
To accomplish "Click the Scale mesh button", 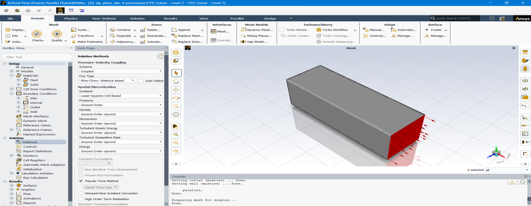I will coord(80,30).
